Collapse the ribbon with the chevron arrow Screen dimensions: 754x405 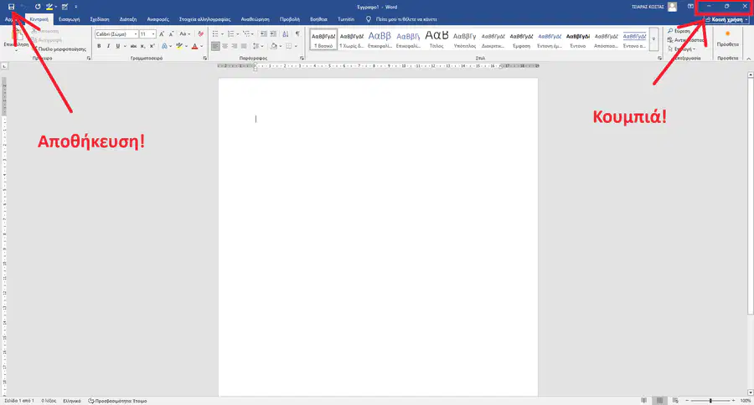(749, 58)
